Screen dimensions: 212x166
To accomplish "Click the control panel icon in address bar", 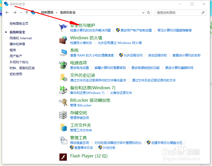I will 33,12.
